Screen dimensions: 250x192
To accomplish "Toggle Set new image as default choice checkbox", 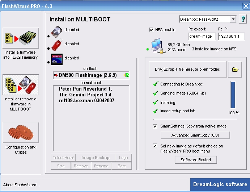I will [155, 146].
